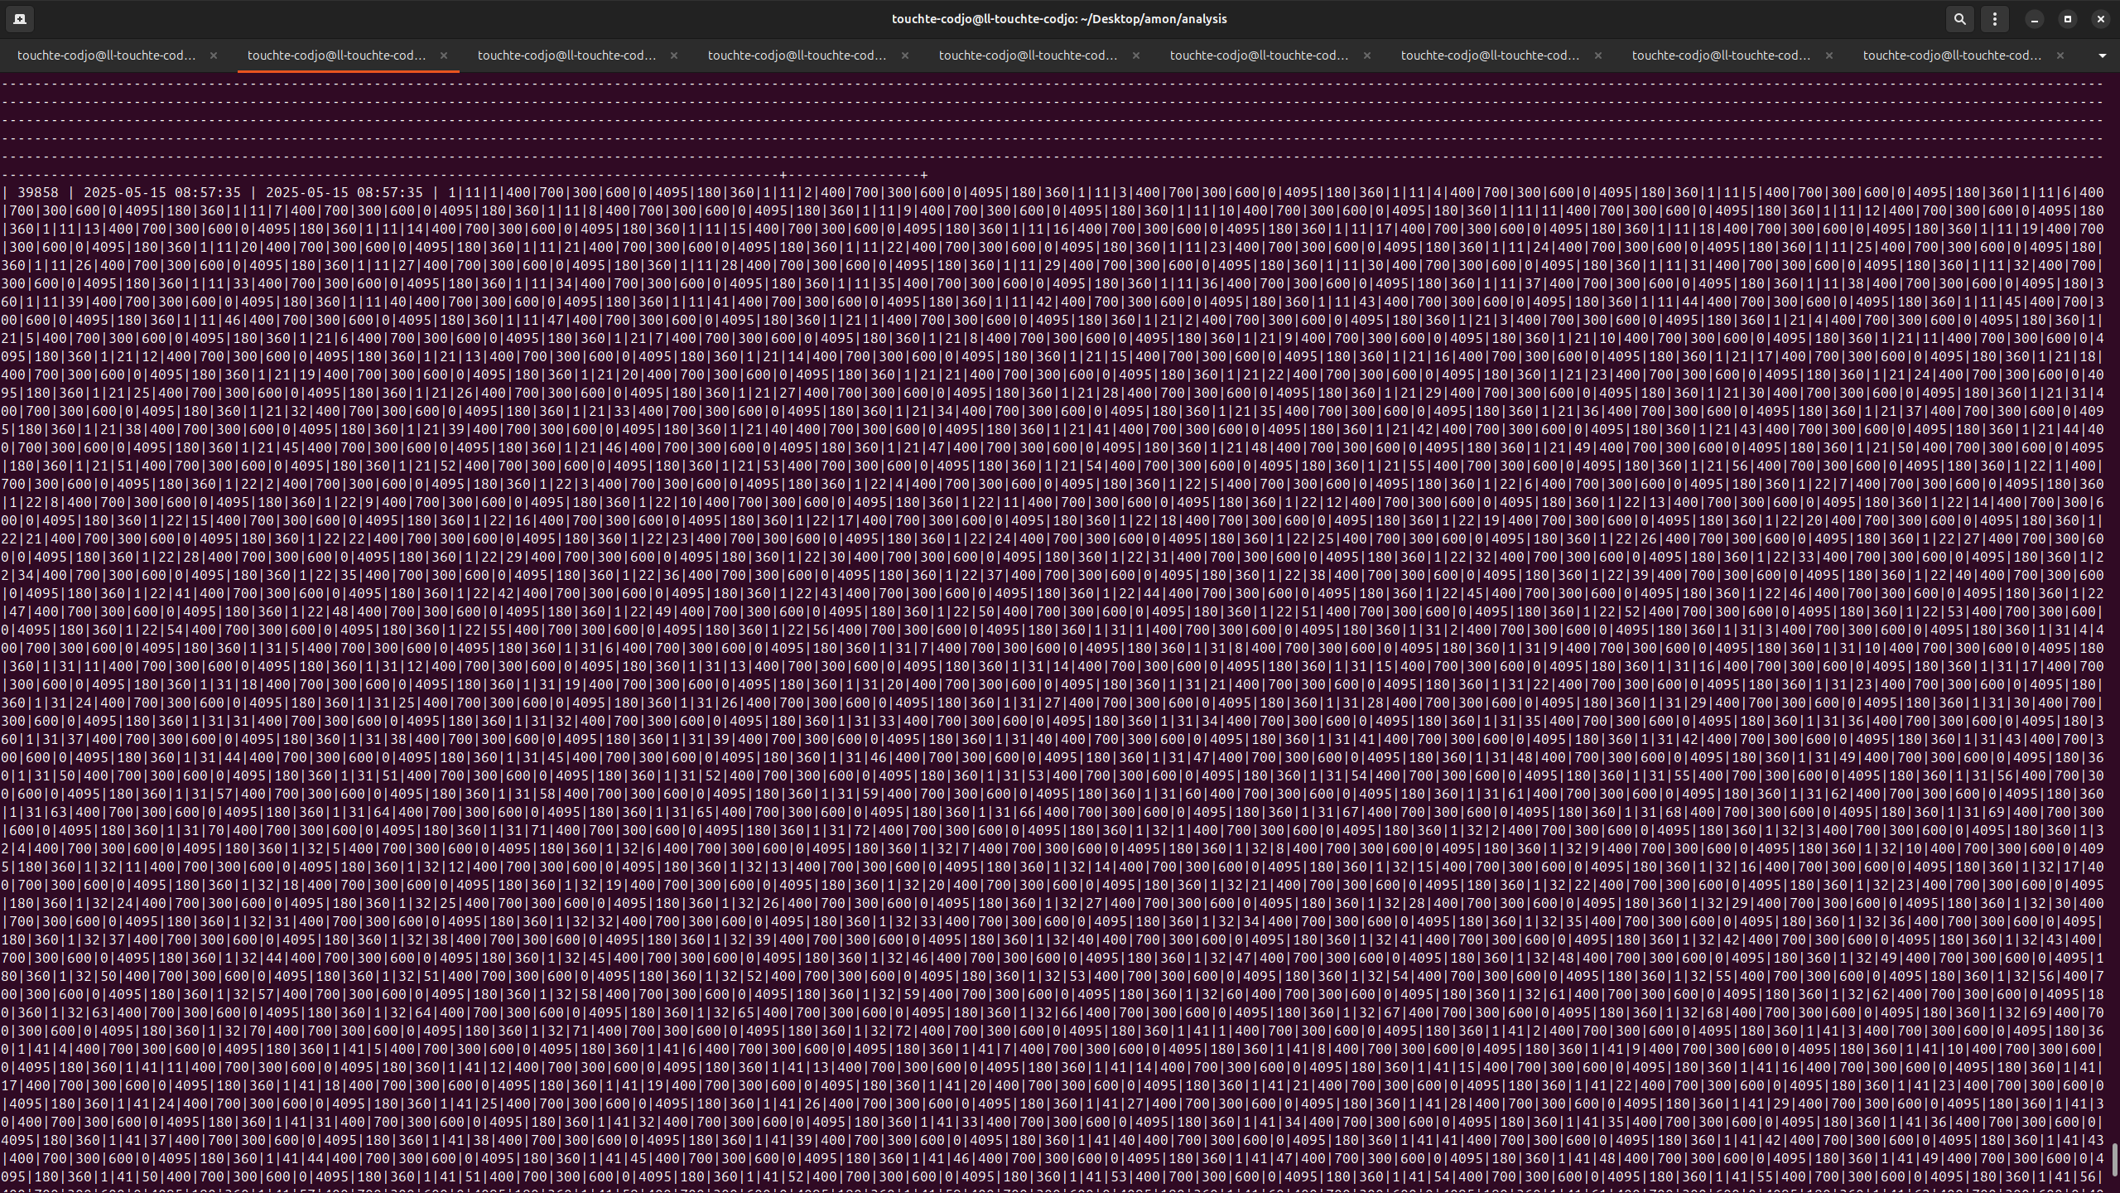Close the first terminal tab

pyautogui.click(x=214, y=56)
